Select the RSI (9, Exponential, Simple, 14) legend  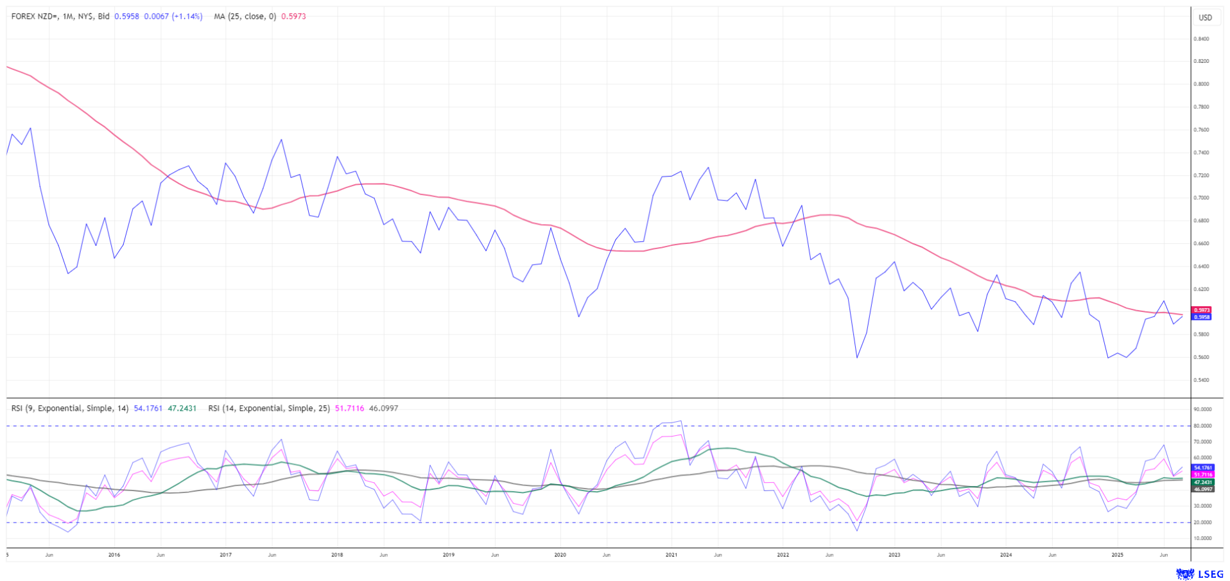coord(70,408)
